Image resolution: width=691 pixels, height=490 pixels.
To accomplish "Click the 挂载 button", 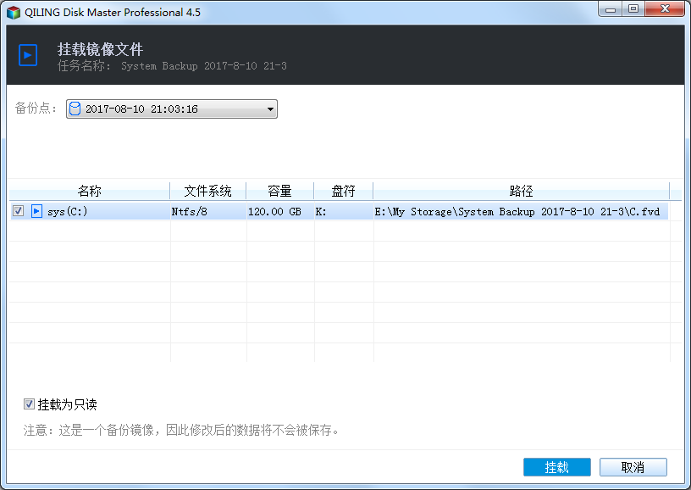I will coord(557,467).
